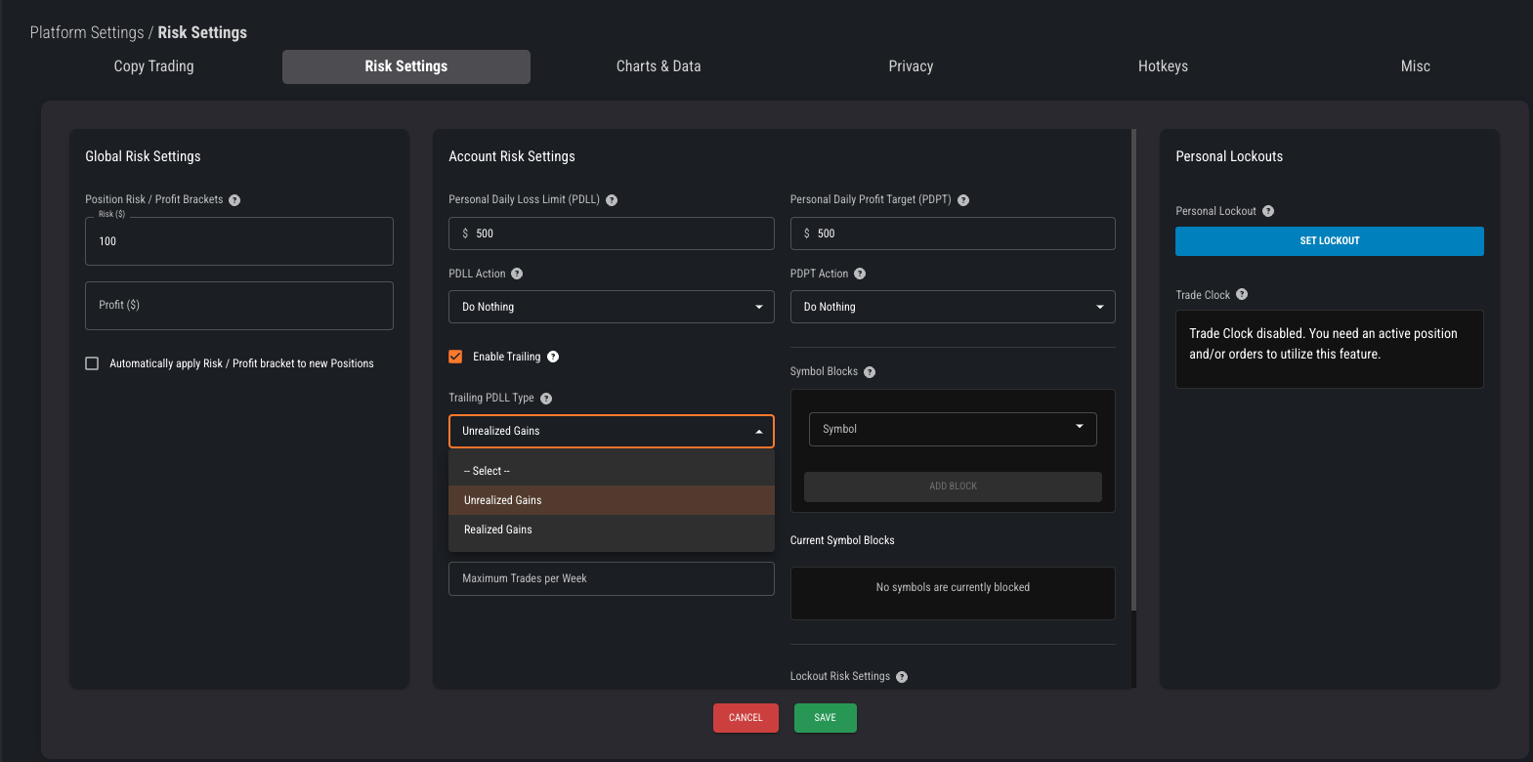Viewport: 1533px width, 762px height.
Task: Click the PDLL Action help icon
Action: pyautogui.click(x=517, y=275)
